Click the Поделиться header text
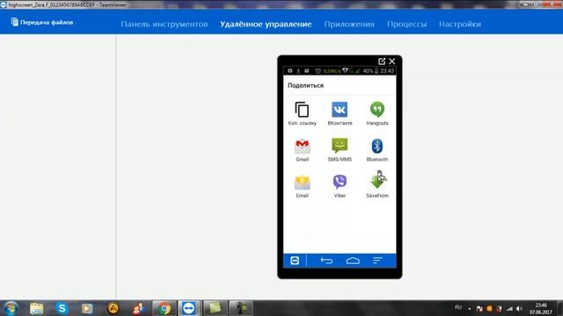Image resolution: width=563 pixels, height=316 pixels. 305,85
